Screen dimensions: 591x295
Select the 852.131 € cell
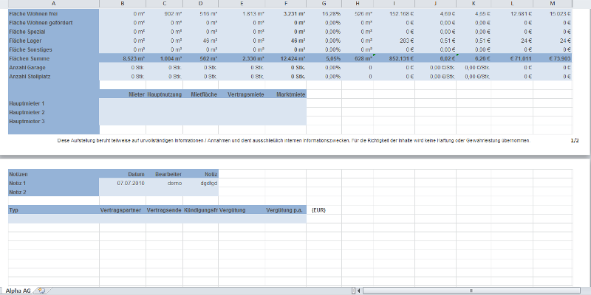point(394,58)
